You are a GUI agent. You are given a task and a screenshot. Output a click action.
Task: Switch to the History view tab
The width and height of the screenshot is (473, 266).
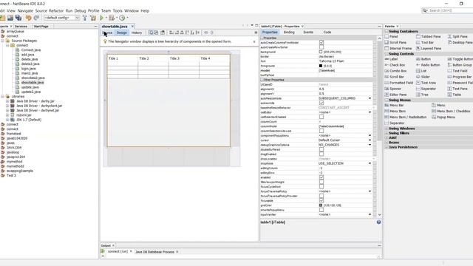[137, 33]
